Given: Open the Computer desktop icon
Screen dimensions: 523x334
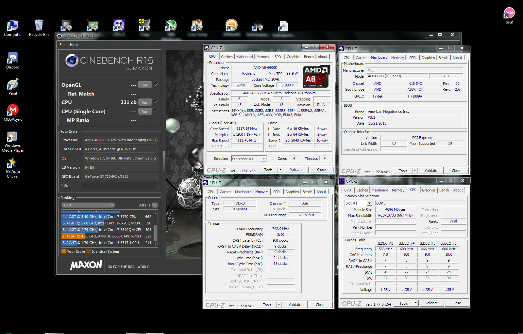Looking at the screenshot, I should [13, 28].
